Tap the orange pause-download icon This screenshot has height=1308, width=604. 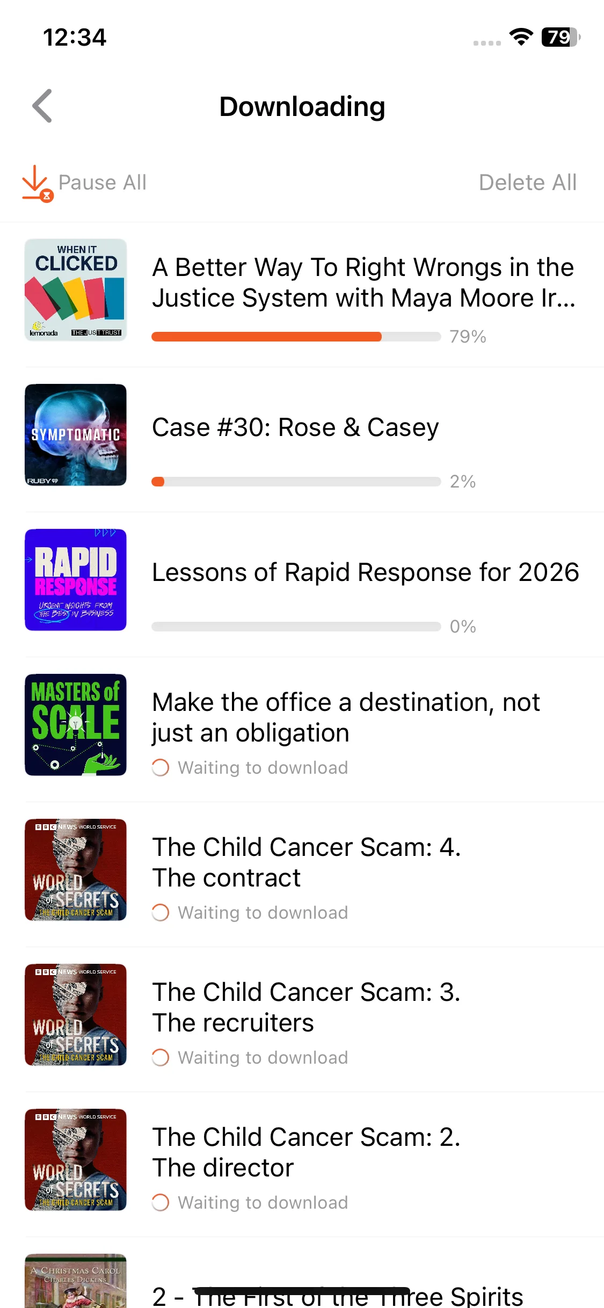tap(37, 183)
